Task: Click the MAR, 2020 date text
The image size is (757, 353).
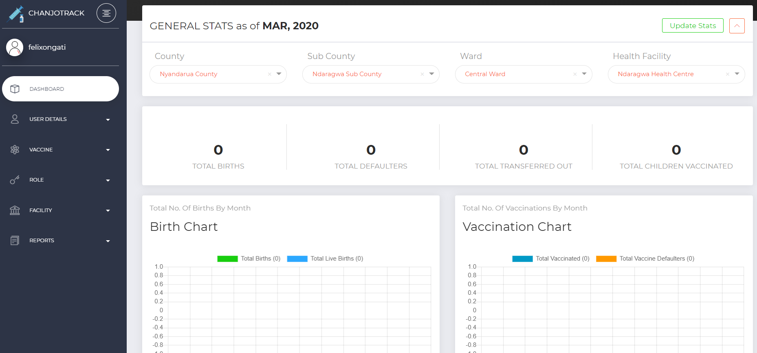Action: (x=290, y=26)
